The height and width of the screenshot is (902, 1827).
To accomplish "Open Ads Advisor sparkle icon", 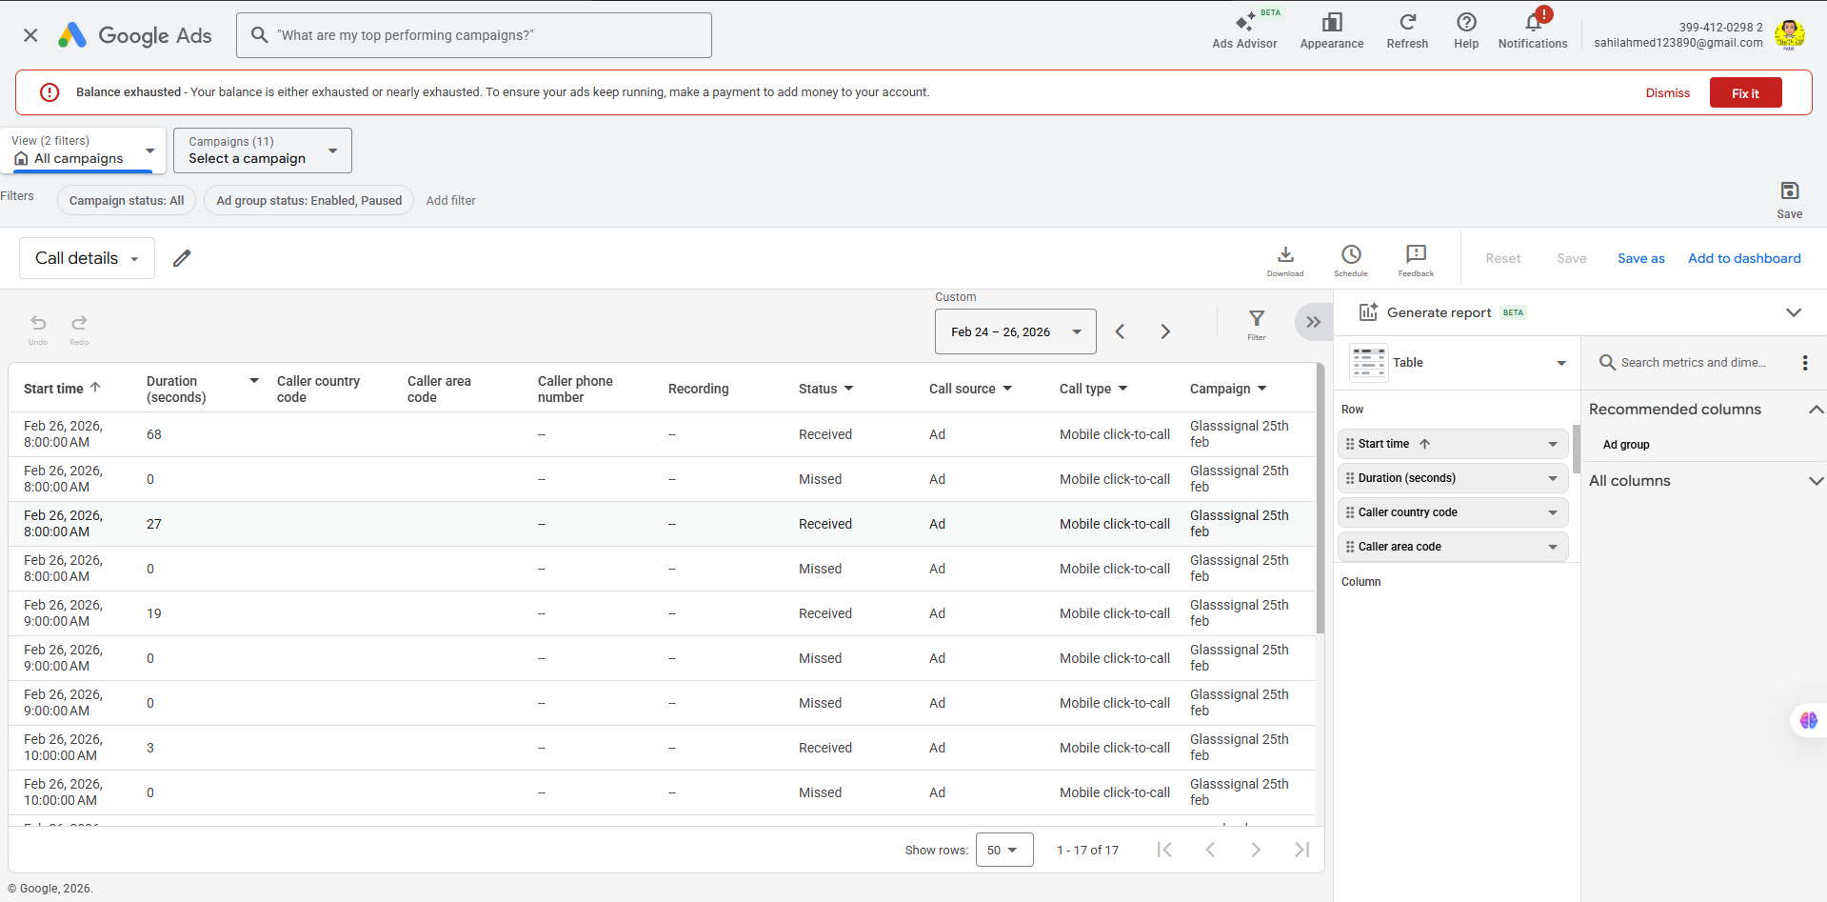I will tap(1243, 23).
